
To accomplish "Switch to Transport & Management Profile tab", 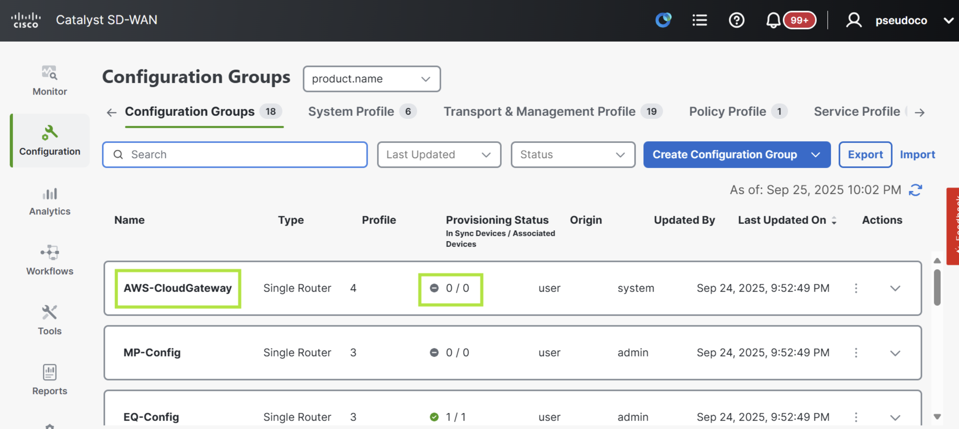I will click(x=553, y=111).
